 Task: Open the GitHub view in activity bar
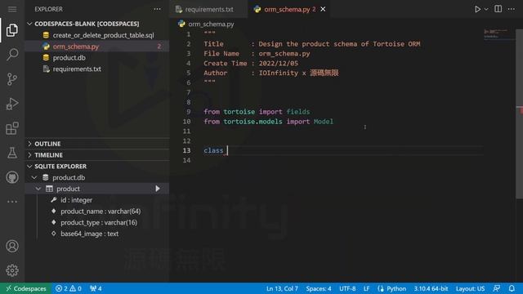coord(12,177)
